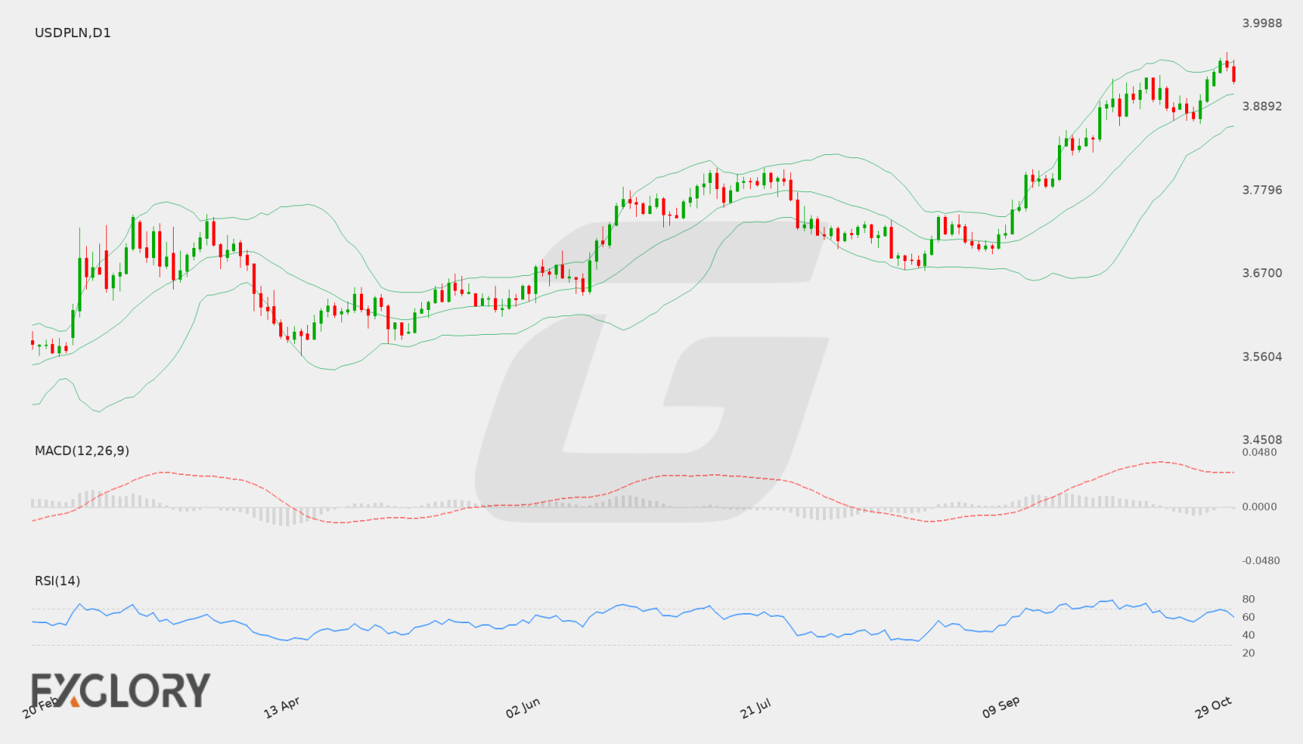Click the 21 Jul date label
The width and height of the screenshot is (1303, 744).
755,708
